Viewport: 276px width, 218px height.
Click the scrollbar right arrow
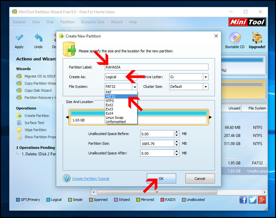(x=265, y=192)
